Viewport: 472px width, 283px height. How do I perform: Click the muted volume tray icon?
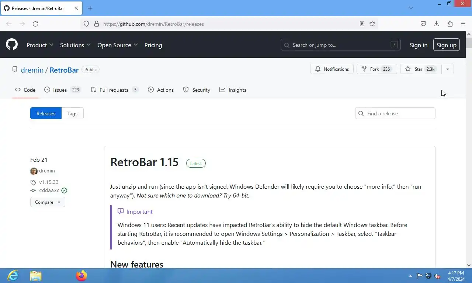tap(437, 276)
